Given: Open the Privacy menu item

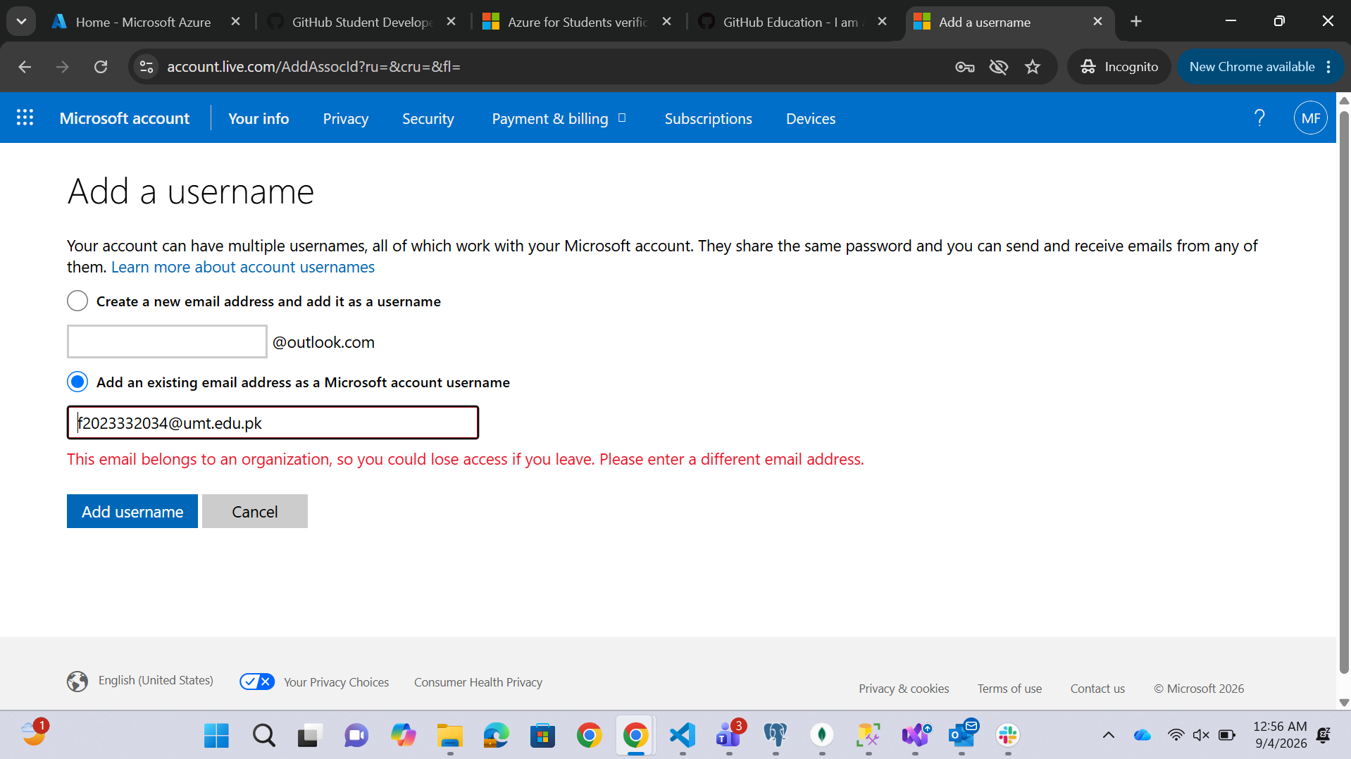Looking at the screenshot, I should pos(346,118).
